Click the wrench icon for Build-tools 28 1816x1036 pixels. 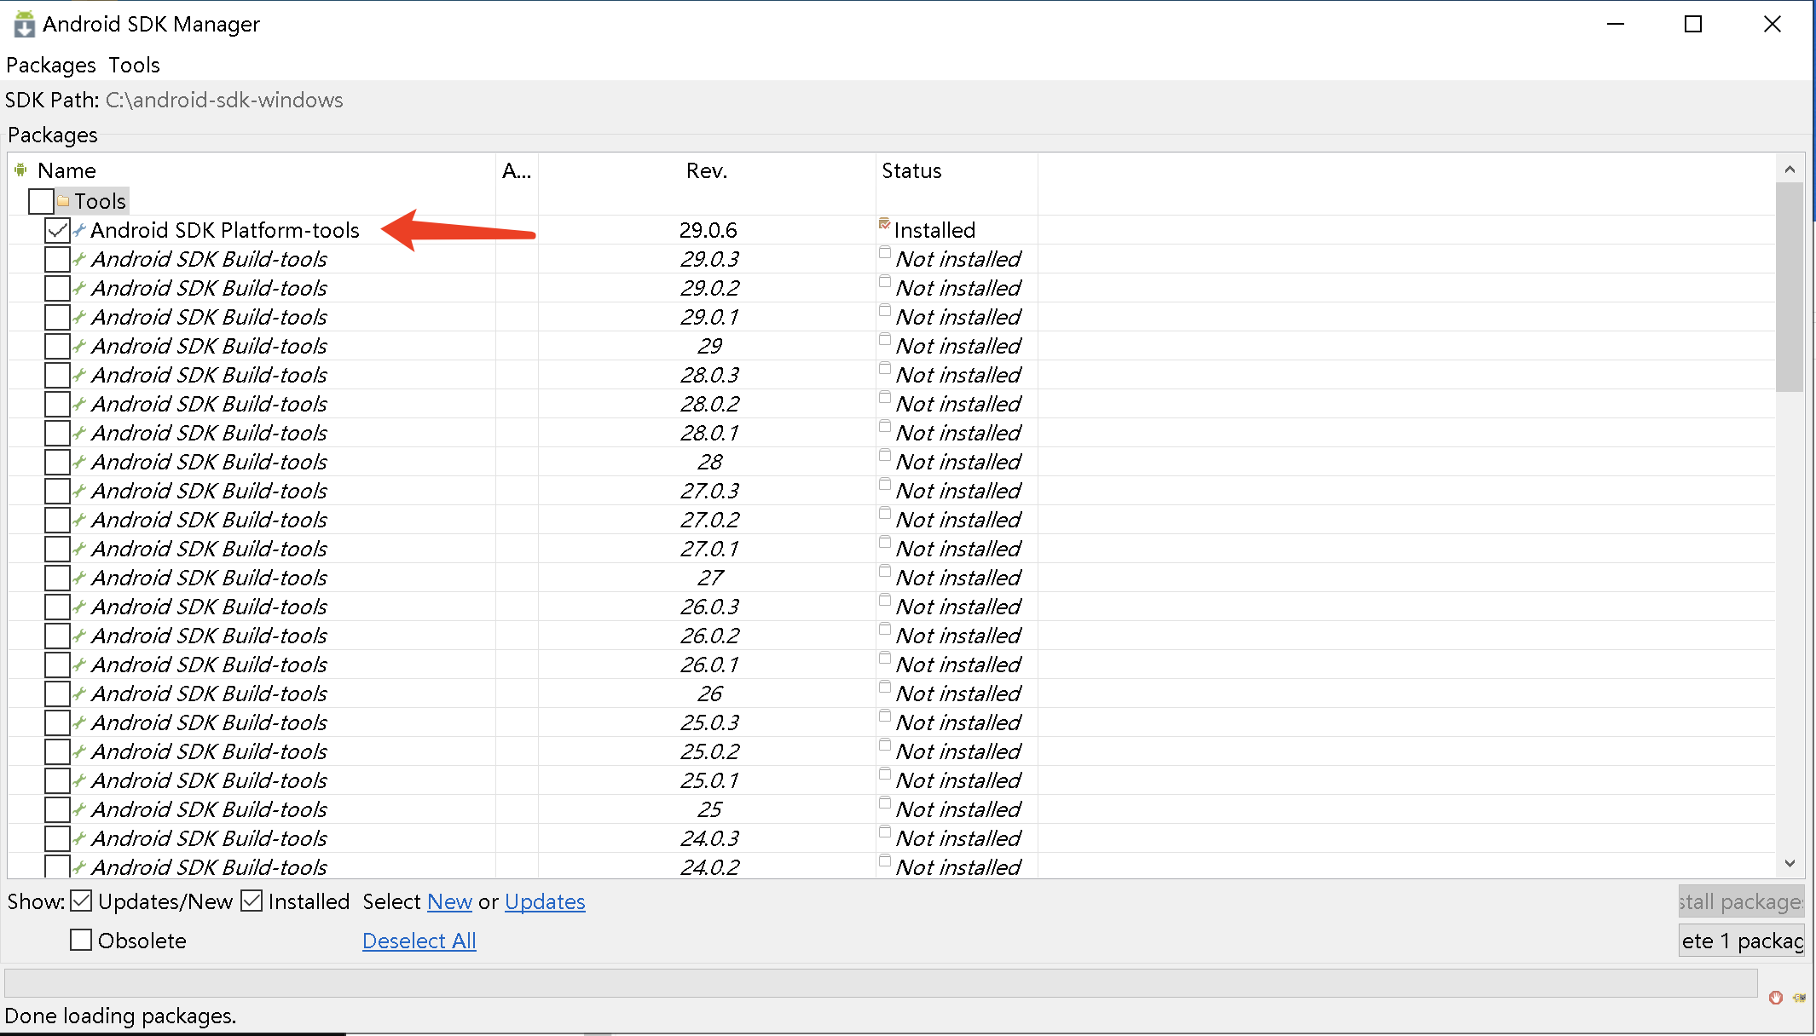(x=79, y=462)
